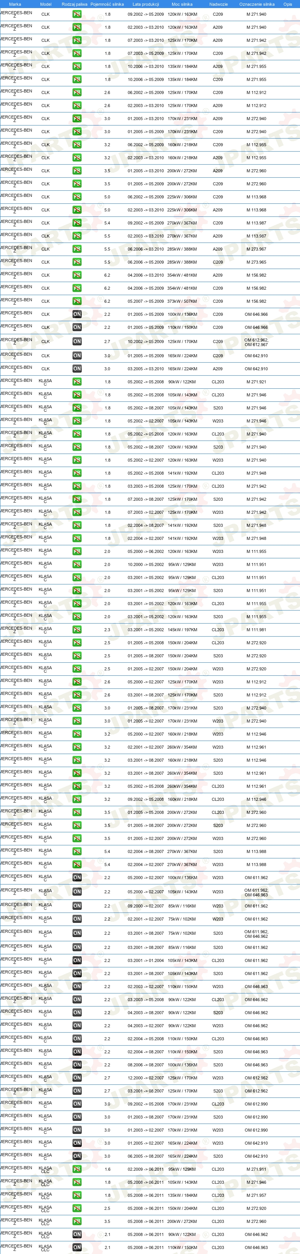
Task: Click engine code 'M 273.967'
Action: point(256,249)
